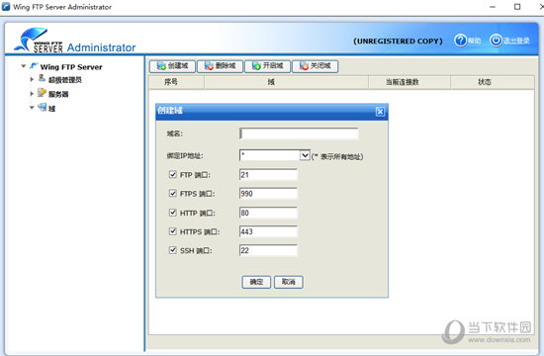The height and width of the screenshot is (356, 544).
Task: Focus the 域名 domain name input field
Action: pos(299,133)
